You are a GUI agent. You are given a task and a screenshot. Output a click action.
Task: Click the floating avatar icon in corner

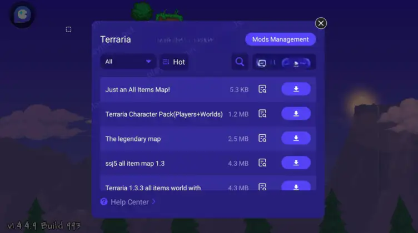click(x=22, y=14)
